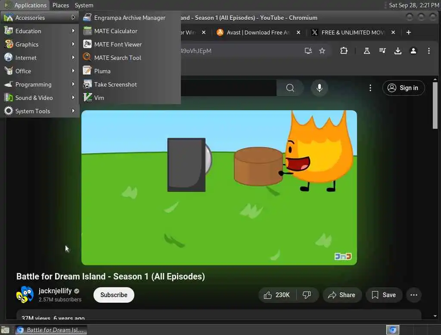Viewport: 441px width, 335px height.
Task: Click the Vim logo icon
Action: [87, 98]
